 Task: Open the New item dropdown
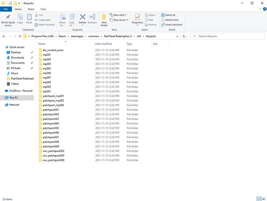(x=118, y=15)
